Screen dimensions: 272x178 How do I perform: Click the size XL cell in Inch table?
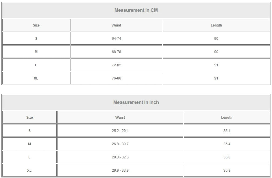pyautogui.click(x=29, y=171)
